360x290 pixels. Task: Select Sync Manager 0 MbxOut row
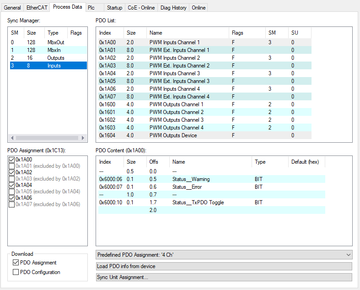[x=48, y=42]
